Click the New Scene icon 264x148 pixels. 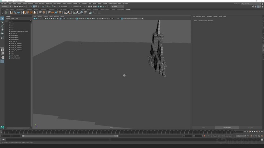[15, 6]
